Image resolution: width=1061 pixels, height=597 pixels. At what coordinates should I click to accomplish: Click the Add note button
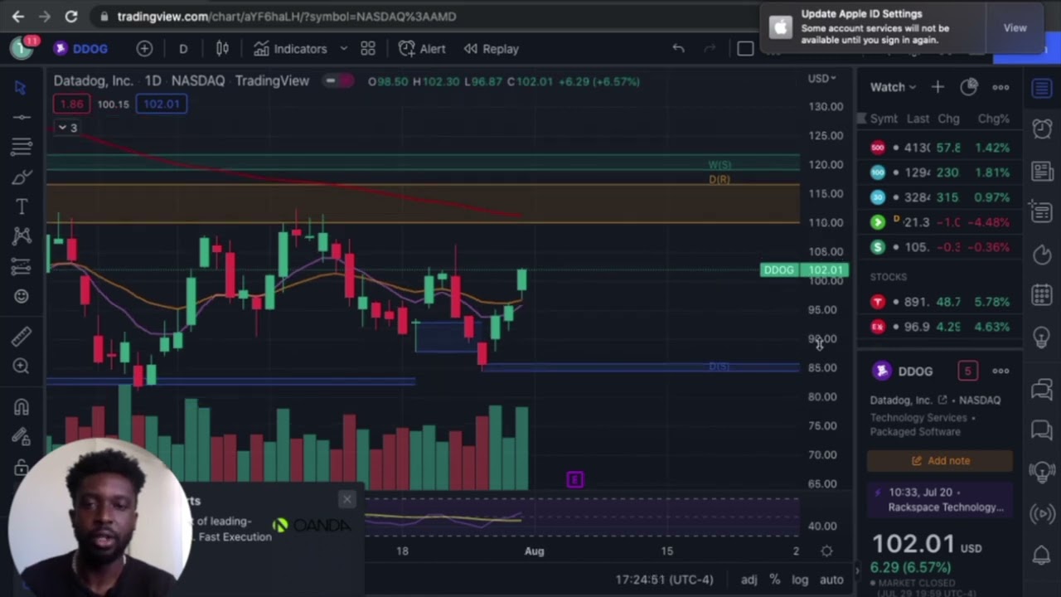(940, 460)
